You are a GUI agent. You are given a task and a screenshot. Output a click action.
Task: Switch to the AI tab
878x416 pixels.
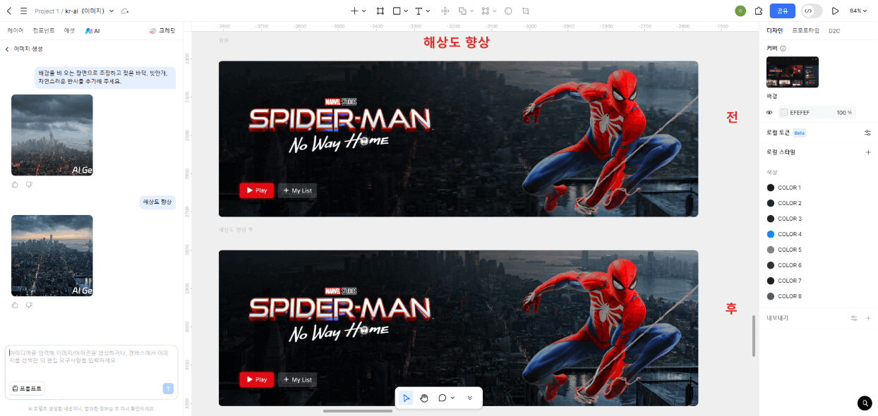point(92,31)
